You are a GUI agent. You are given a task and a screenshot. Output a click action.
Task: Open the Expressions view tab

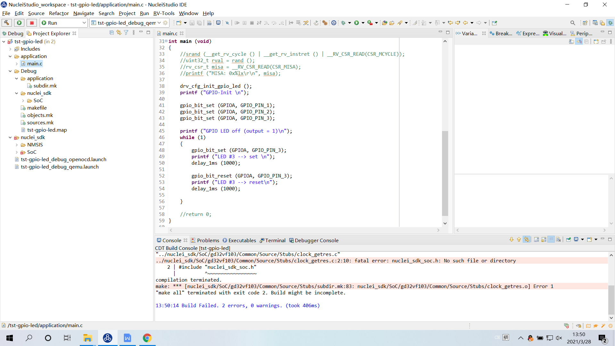[528, 33]
